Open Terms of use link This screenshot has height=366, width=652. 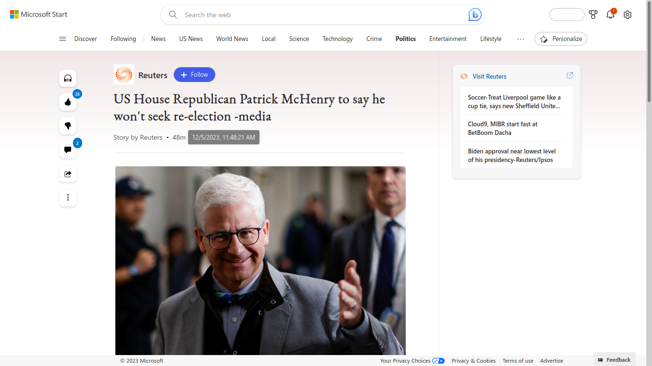[518, 361]
